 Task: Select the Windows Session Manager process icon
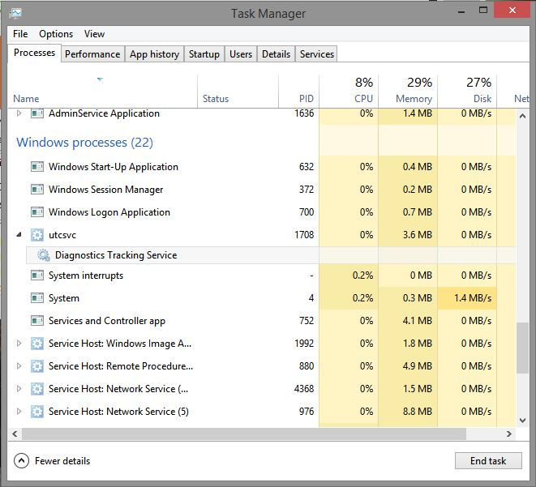(x=37, y=189)
